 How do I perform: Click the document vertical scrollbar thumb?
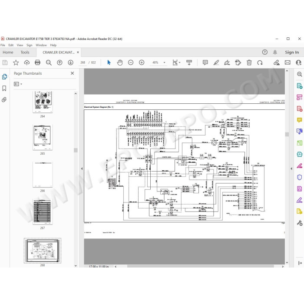(x=287, y=134)
